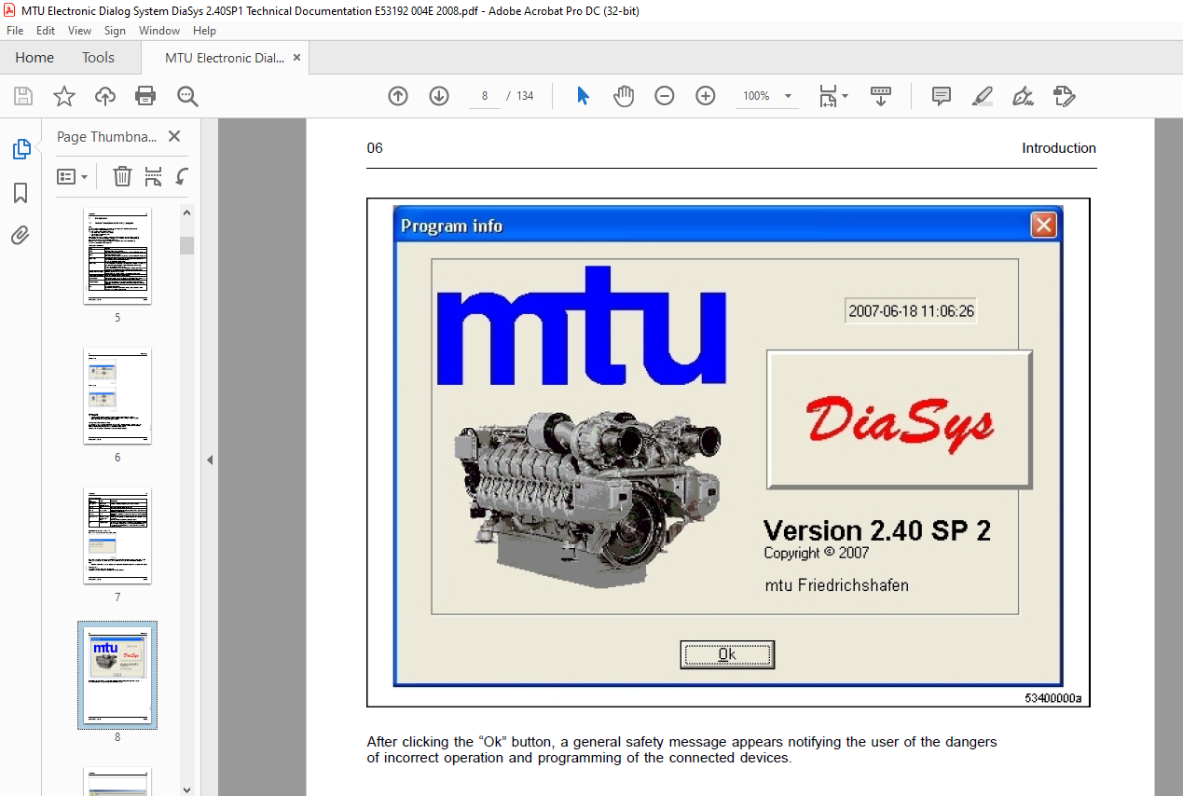
Task: Add a comment with speech bubble icon
Action: coord(942,96)
